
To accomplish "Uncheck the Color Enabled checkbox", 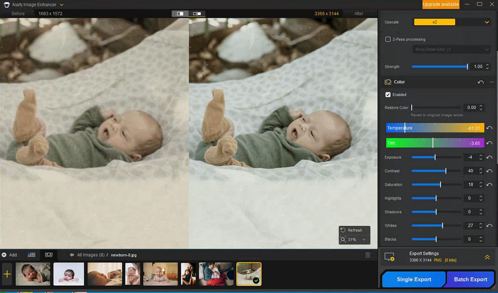I will point(388,95).
